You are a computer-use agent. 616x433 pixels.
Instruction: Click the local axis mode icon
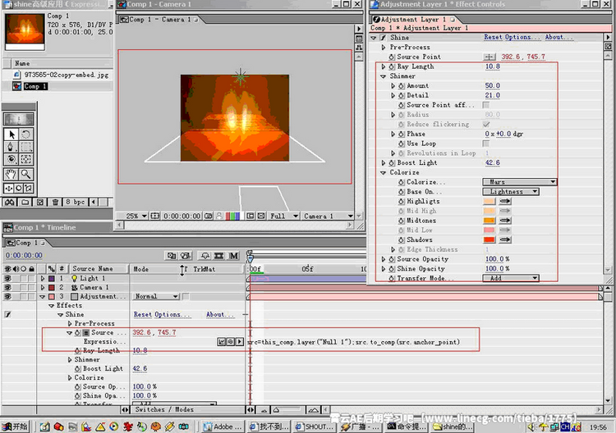pos(9,189)
